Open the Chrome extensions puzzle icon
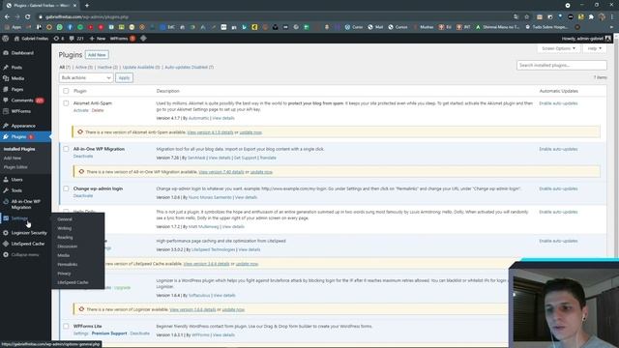 [x=591, y=17]
